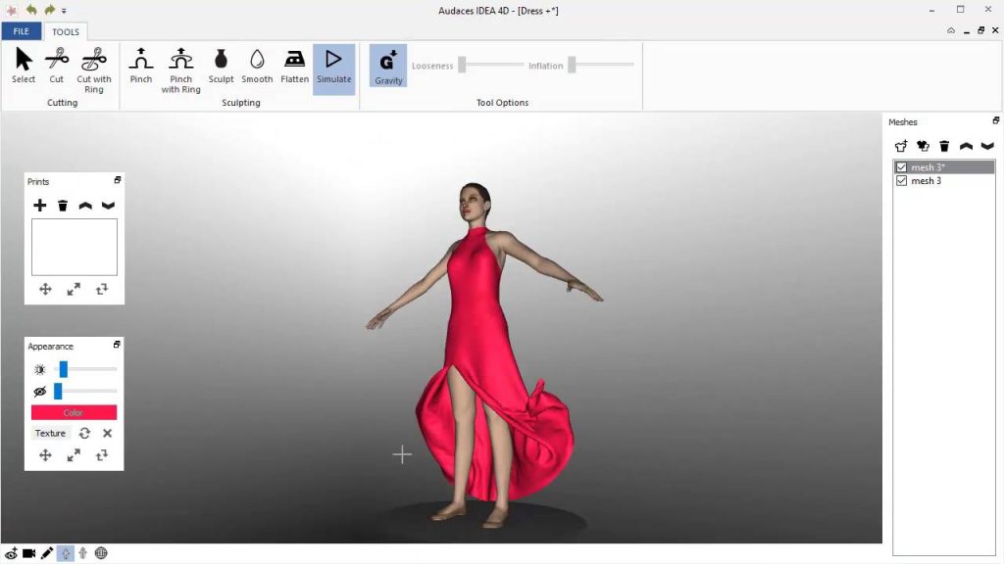Toggle the Simulate mode button
This screenshot has height=564, width=1004.
coord(333,69)
